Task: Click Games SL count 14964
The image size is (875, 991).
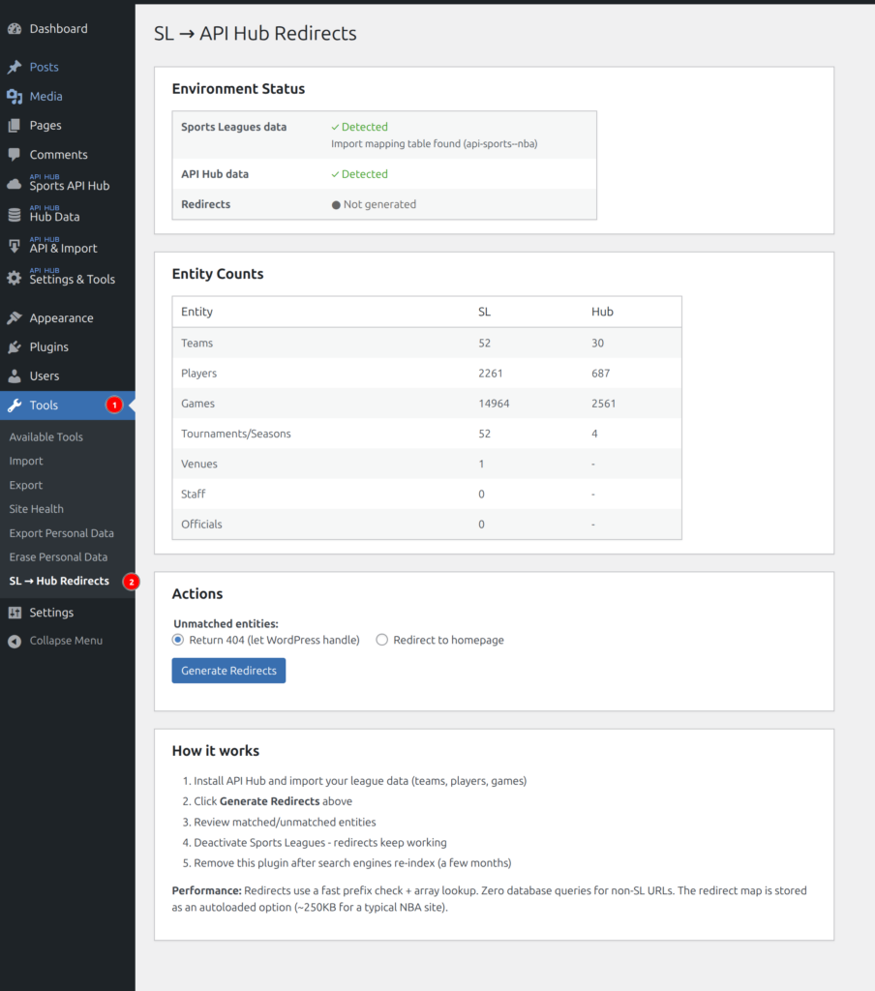Action: click(x=494, y=404)
